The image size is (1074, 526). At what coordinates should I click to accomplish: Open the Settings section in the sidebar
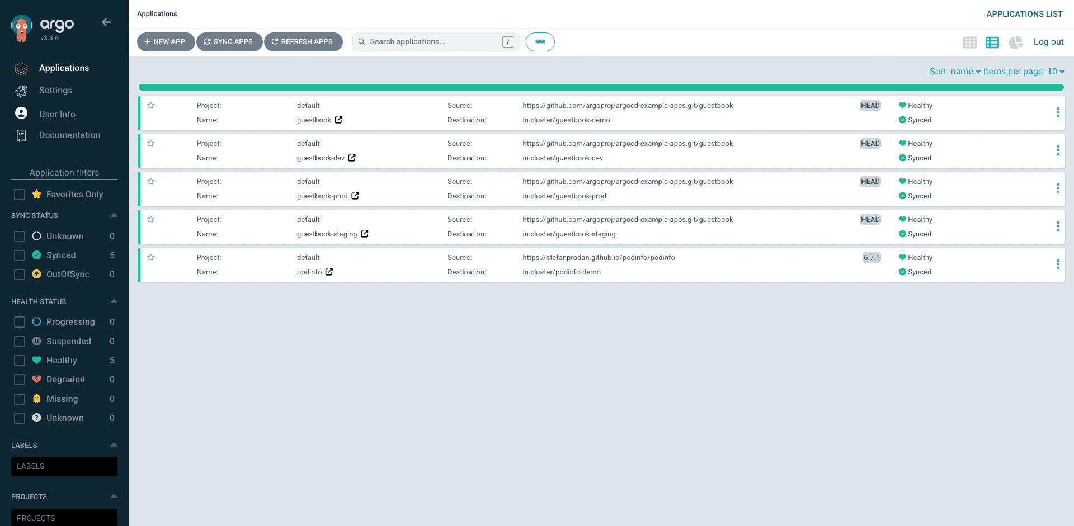coord(55,90)
